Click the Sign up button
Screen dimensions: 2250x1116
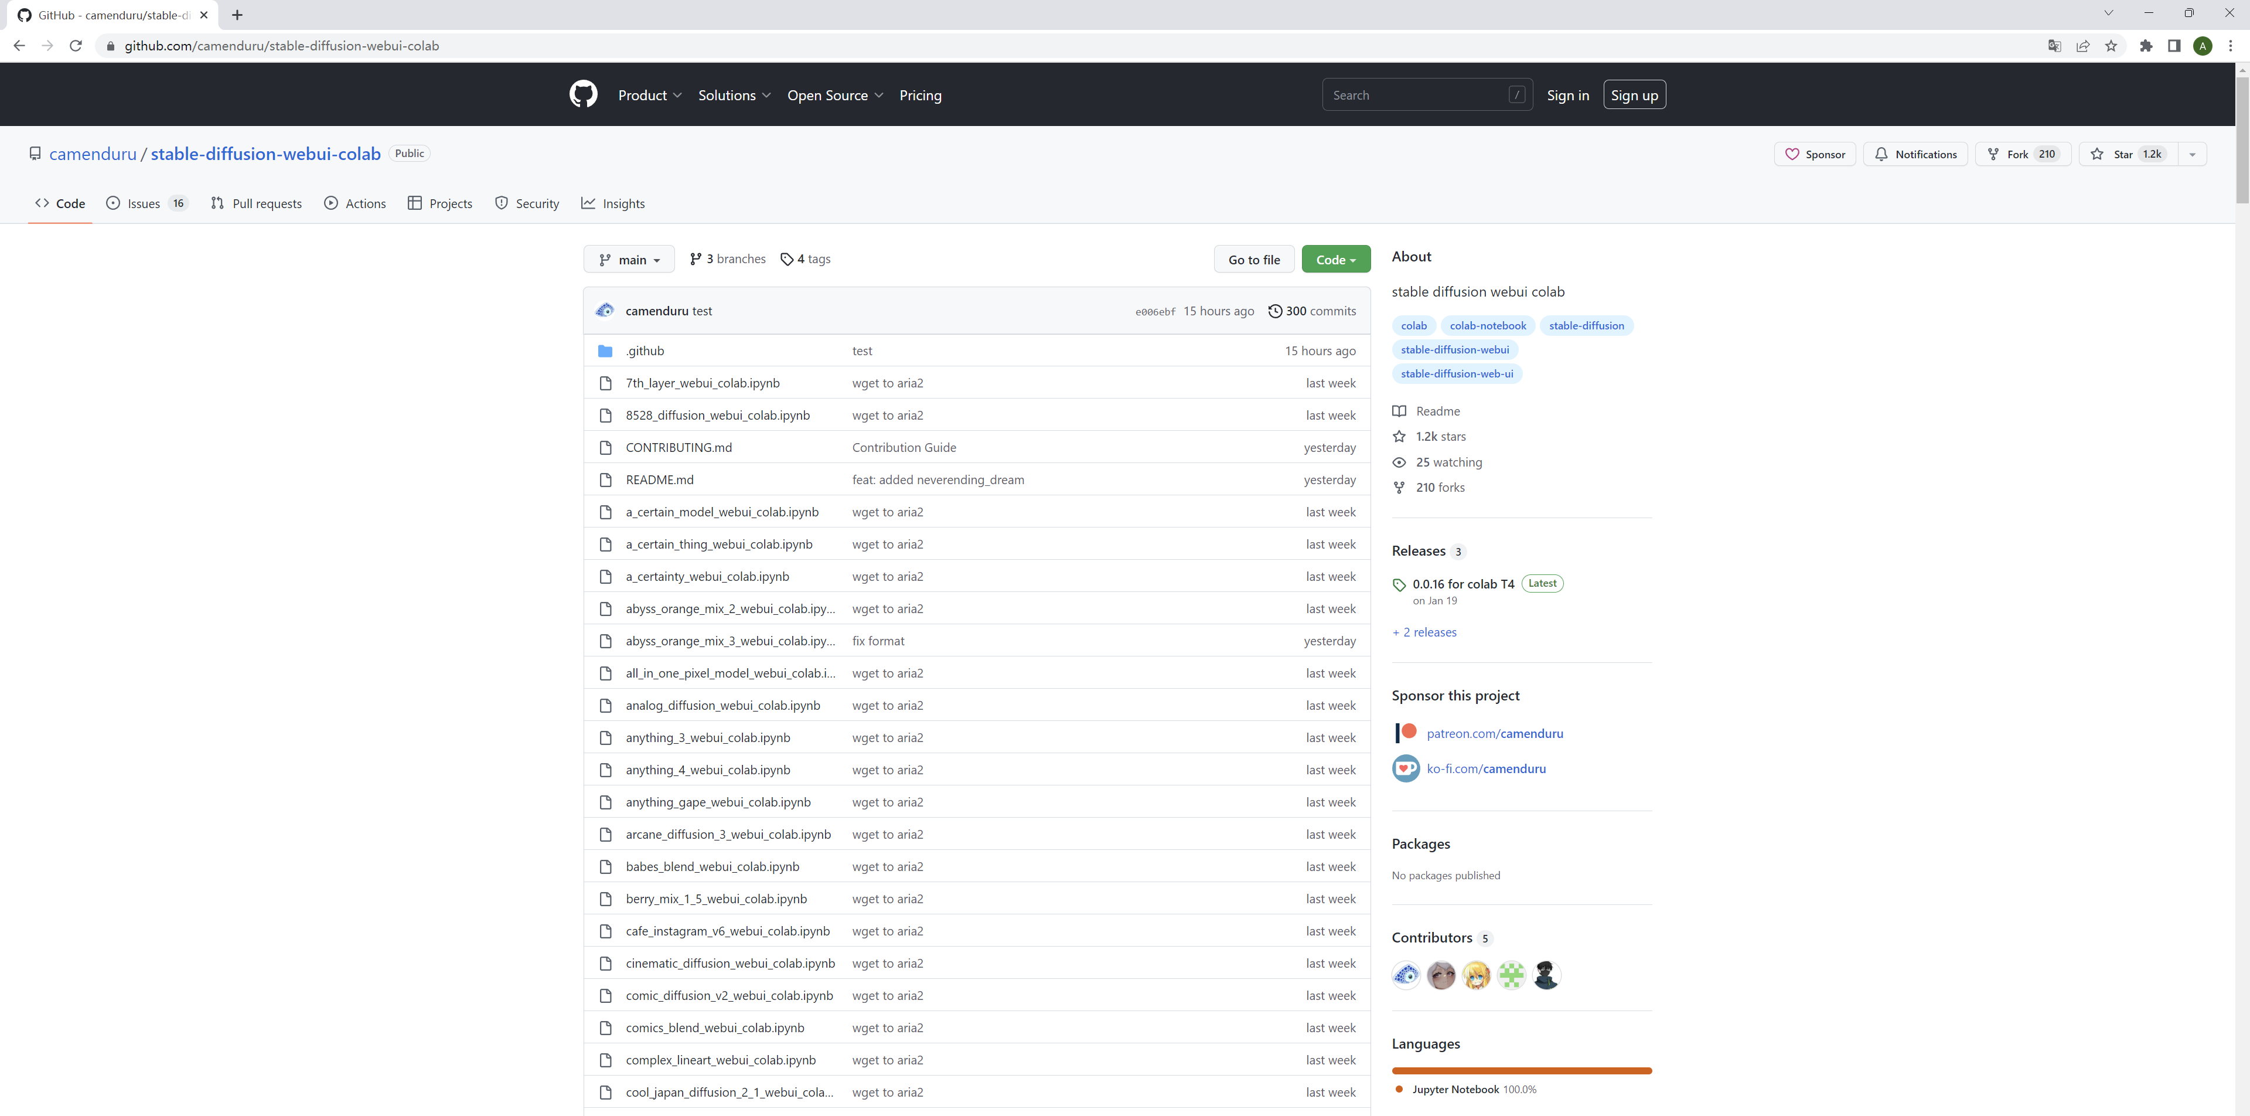tap(1634, 96)
